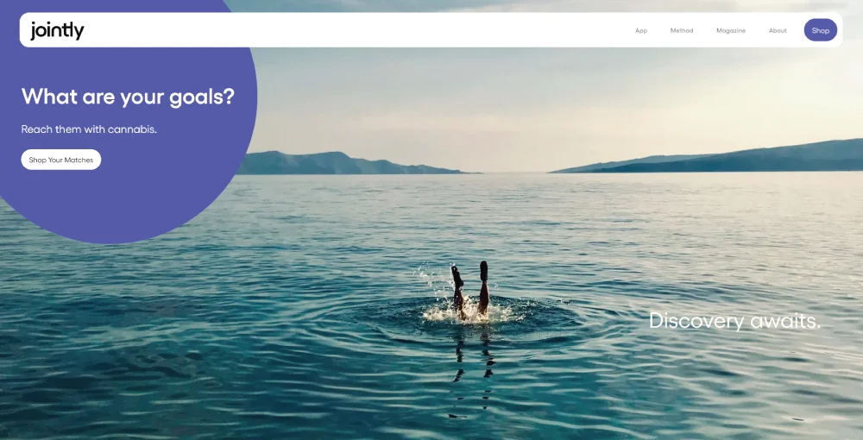
Task: Open the Method menu item
Action: 682,31
